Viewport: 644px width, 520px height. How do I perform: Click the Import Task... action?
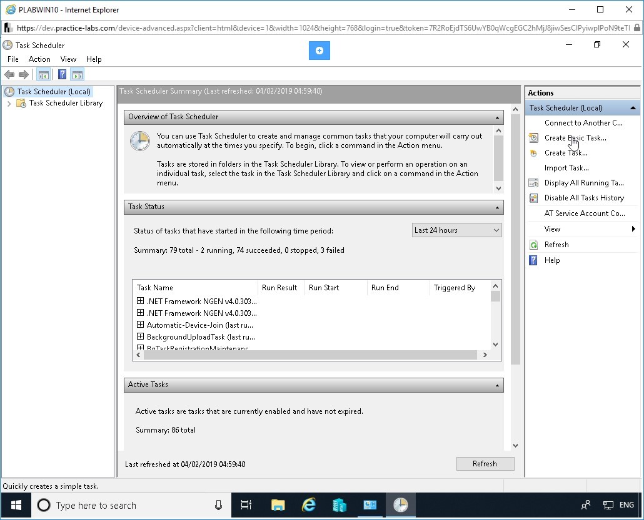(x=566, y=168)
